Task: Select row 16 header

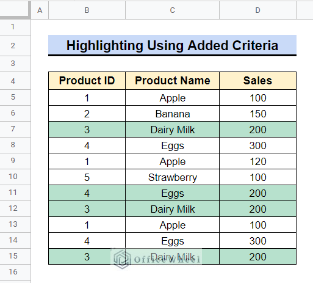Action: [13, 272]
